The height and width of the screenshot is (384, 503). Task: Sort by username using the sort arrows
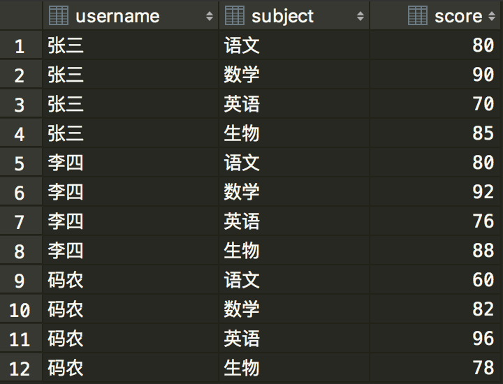pos(210,16)
